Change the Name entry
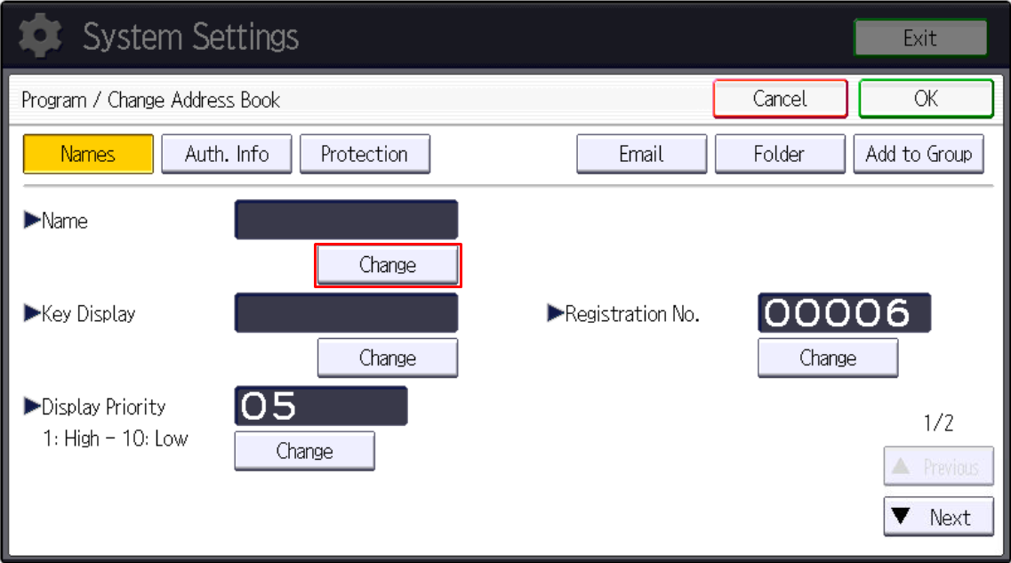 [x=388, y=264]
